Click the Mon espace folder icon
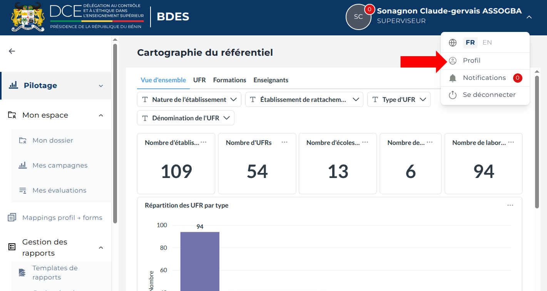Image resolution: width=547 pixels, height=291 pixels. coord(12,115)
